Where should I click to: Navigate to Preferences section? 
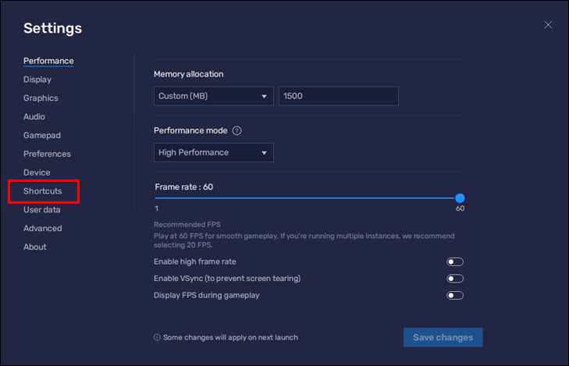[x=47, y=155]
